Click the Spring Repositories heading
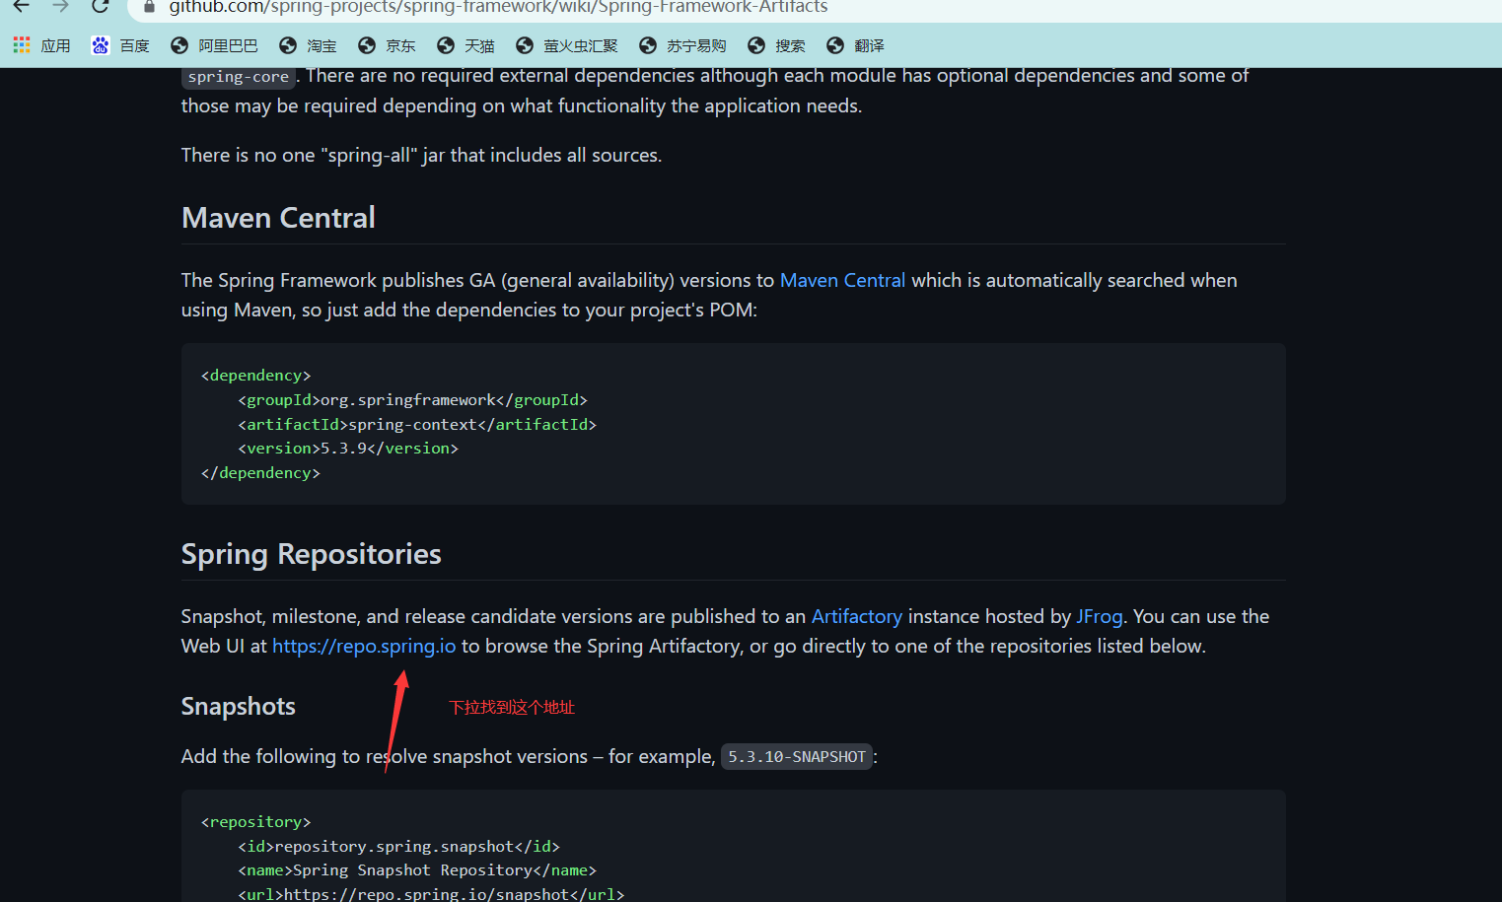The height and width of the screenshot is (902, 1502). 311,554
